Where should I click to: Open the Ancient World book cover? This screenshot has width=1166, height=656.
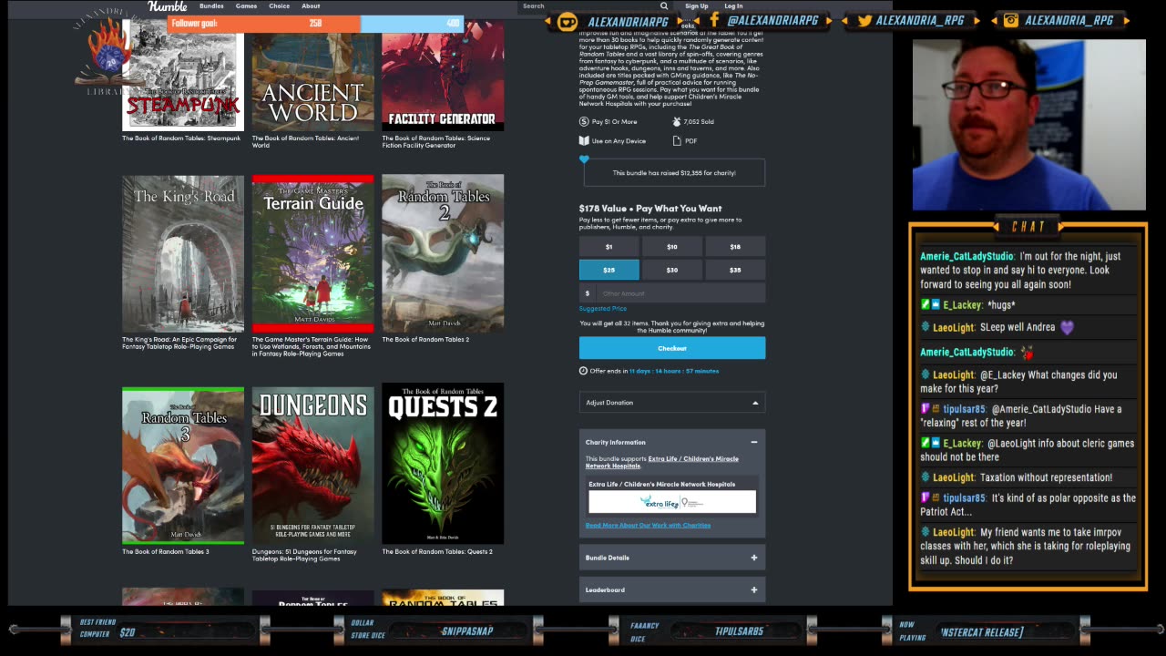pos(312,75)
